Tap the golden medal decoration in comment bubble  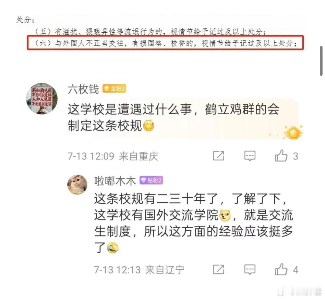[x=293, y=133]
